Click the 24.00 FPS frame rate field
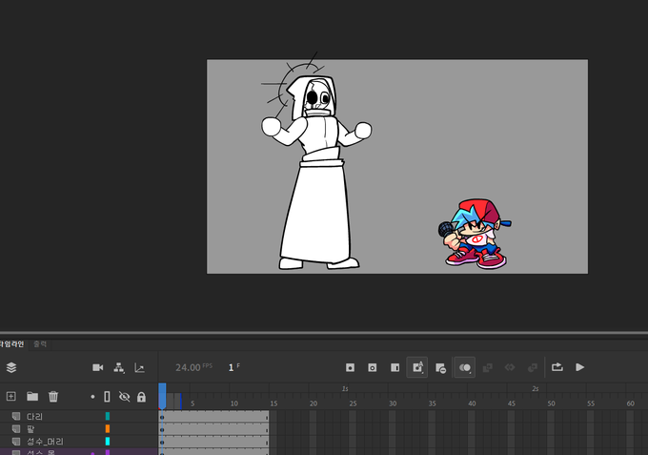Screen dimensions: 648x455 pos(193,367)
